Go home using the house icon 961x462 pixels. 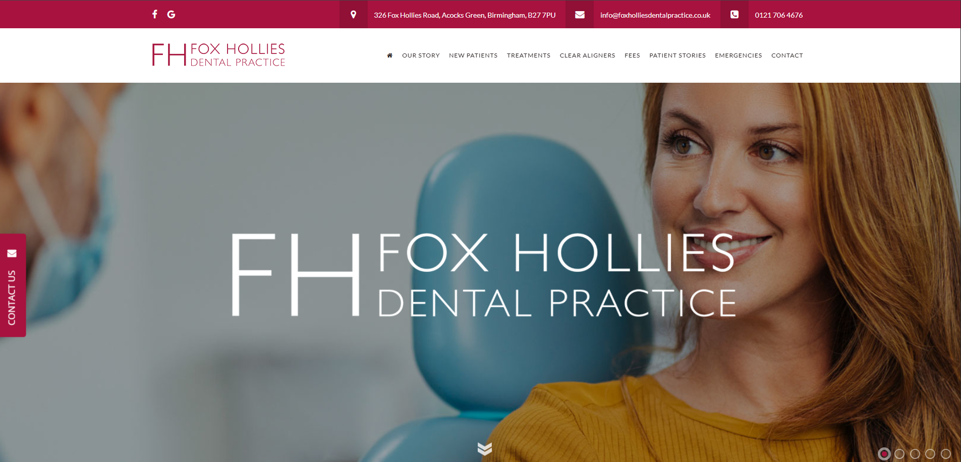(389, 55)
